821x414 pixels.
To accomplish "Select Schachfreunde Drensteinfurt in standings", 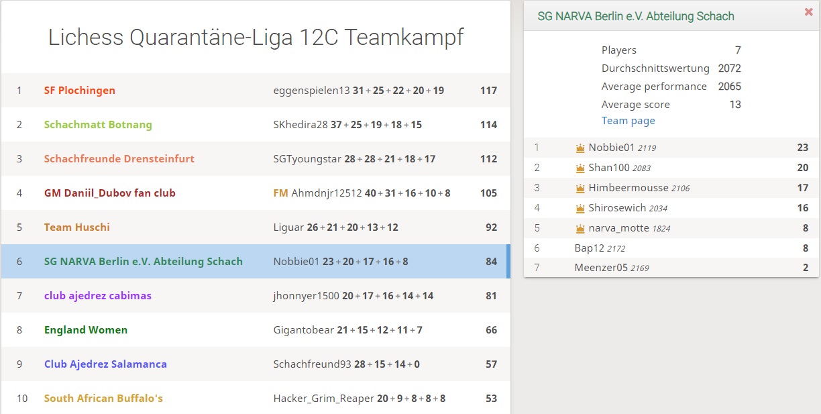I will coord(119,159).
